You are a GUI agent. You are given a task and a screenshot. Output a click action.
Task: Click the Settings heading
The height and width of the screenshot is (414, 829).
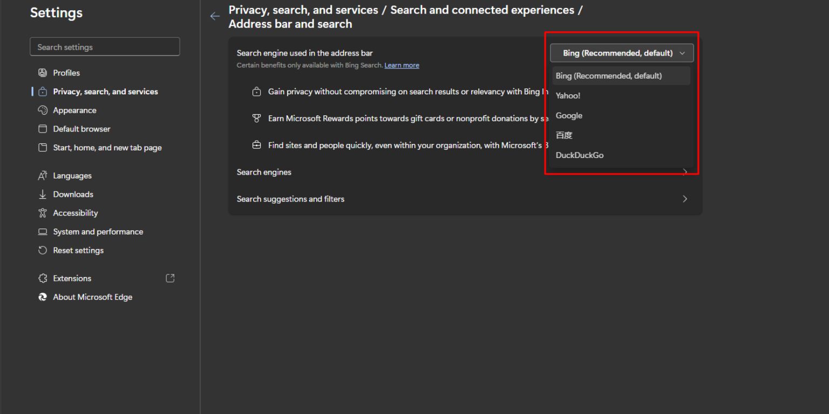(56, 13)
